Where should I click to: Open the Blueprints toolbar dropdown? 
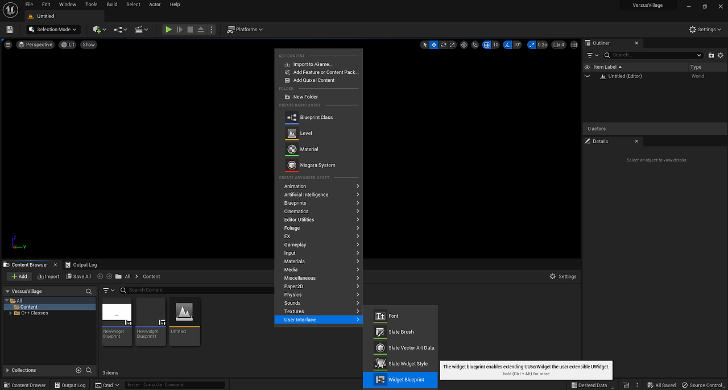pyautogui.click(x=121, y=30)
